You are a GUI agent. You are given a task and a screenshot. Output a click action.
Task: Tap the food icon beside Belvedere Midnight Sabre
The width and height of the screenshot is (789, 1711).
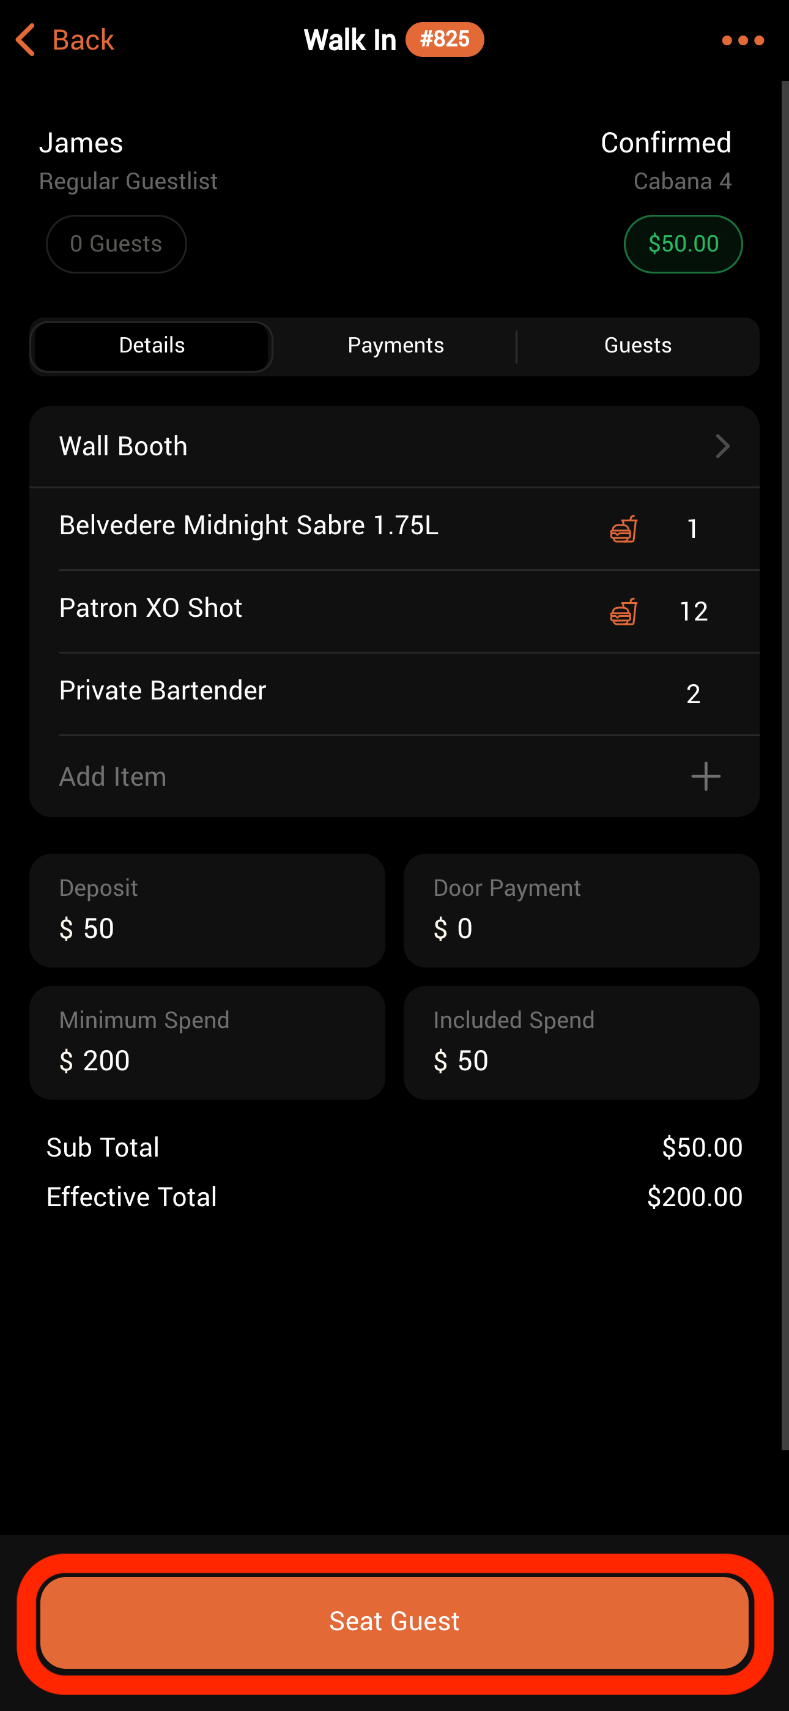pos(623,529)
